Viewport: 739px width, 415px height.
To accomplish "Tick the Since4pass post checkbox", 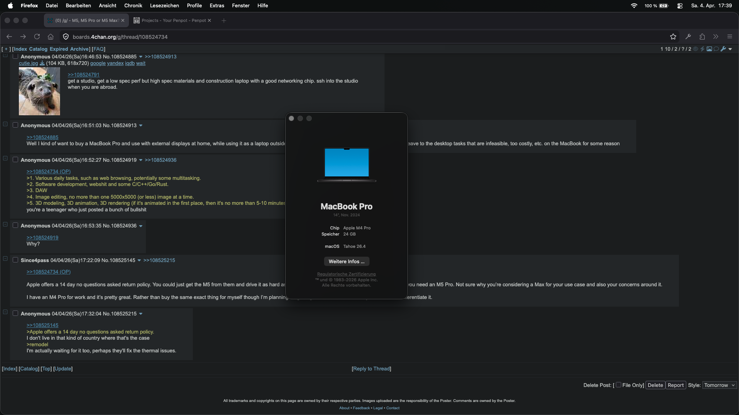I will 15,260.
